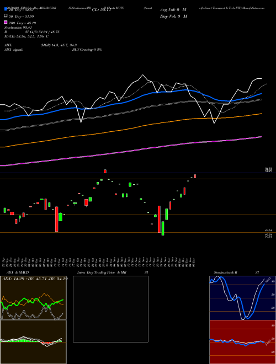Image resolution: width=276 pixels, height=364 pixels.
Task: Click the 'Stochastics: 93.41' readout
Action: coord(18,28)
